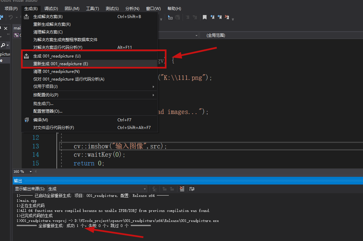The image size is (363, 241).
Task: Open the project scope dropdown arrow in navigation bar
Action: click(x=196, y=35)
